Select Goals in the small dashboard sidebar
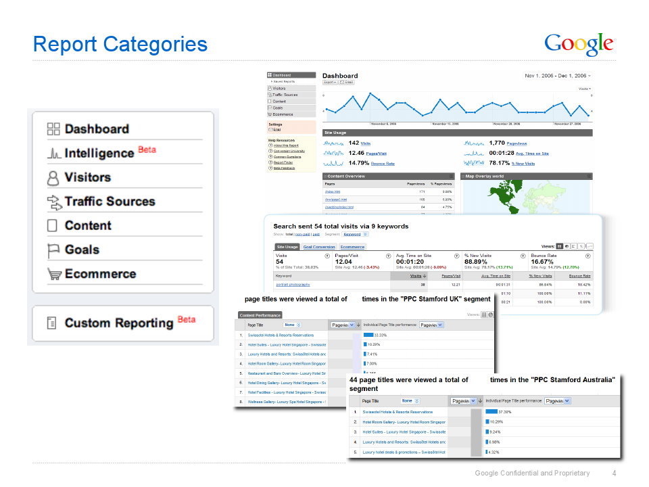Image resolution: width=649 pixels, height=487 pixels. [x=291, y=108]
